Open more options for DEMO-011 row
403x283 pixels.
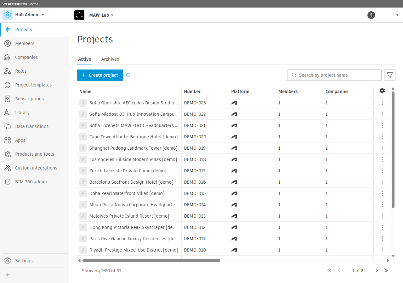coord(382,239)
